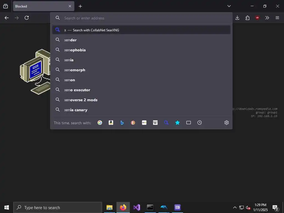Click the retro computer image on blocked page
284x213 pixels.
[x=35, y=72]
